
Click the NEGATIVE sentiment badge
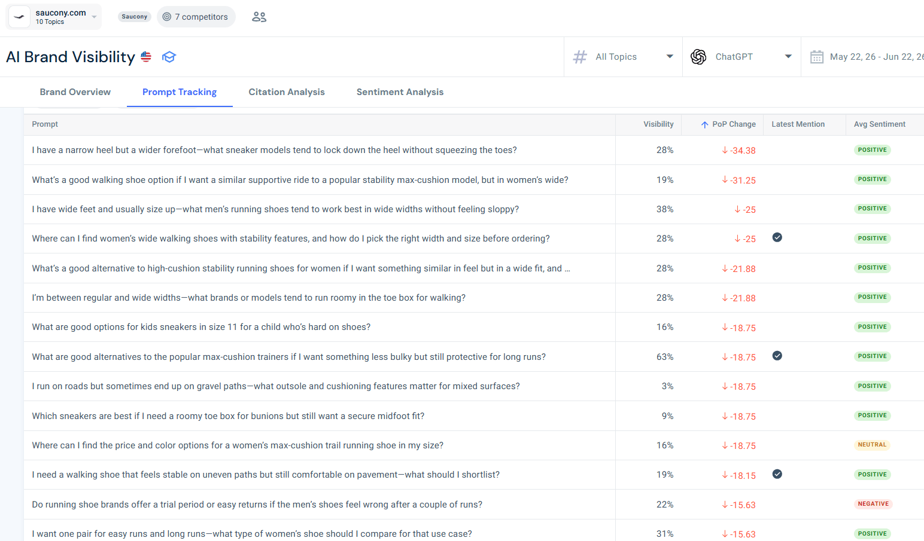tap(873, 504)
